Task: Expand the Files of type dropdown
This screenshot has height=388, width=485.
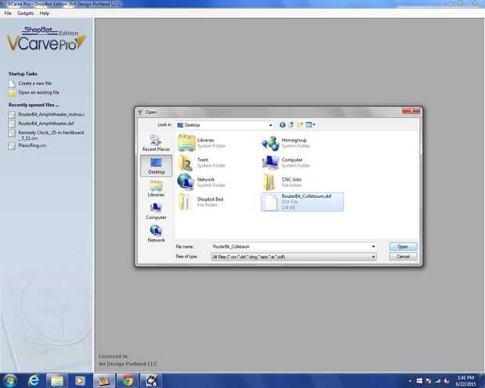Action: point(373,257)
